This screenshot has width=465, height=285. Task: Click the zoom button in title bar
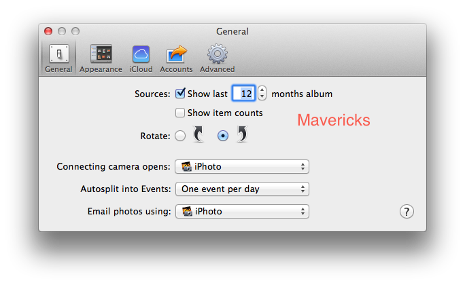click(75, 31)
